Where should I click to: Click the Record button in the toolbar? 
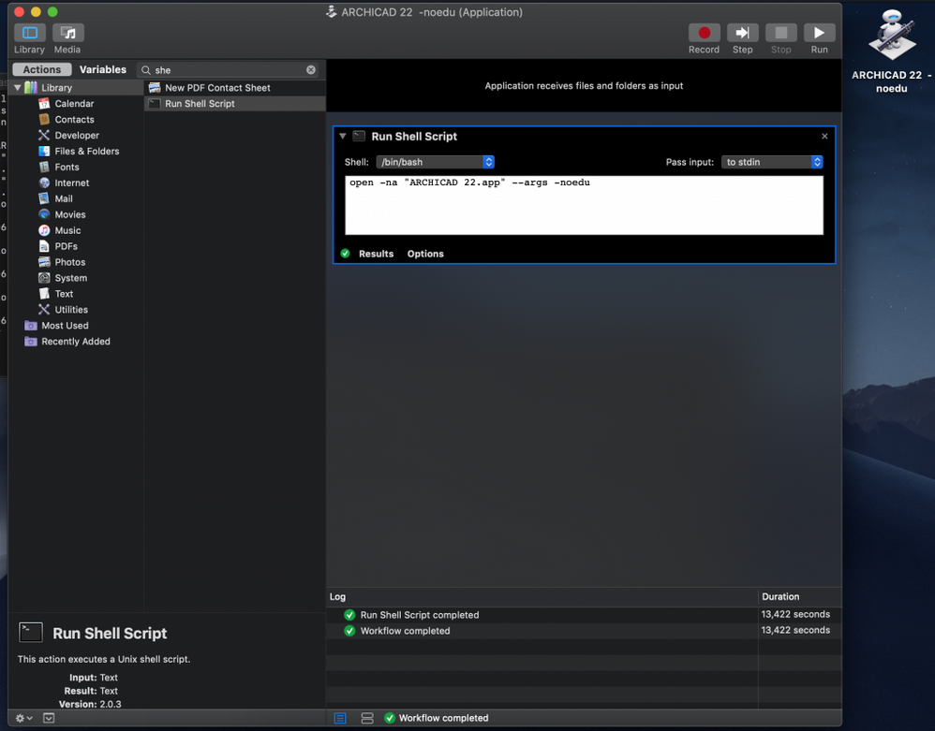704,33
